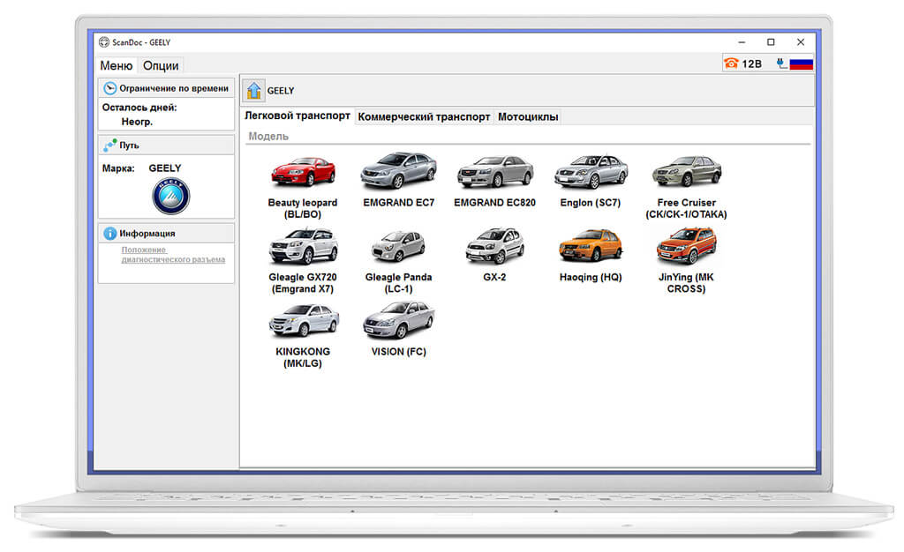Click the GEELY breadcrumb text in header

(x=280, y=91)
